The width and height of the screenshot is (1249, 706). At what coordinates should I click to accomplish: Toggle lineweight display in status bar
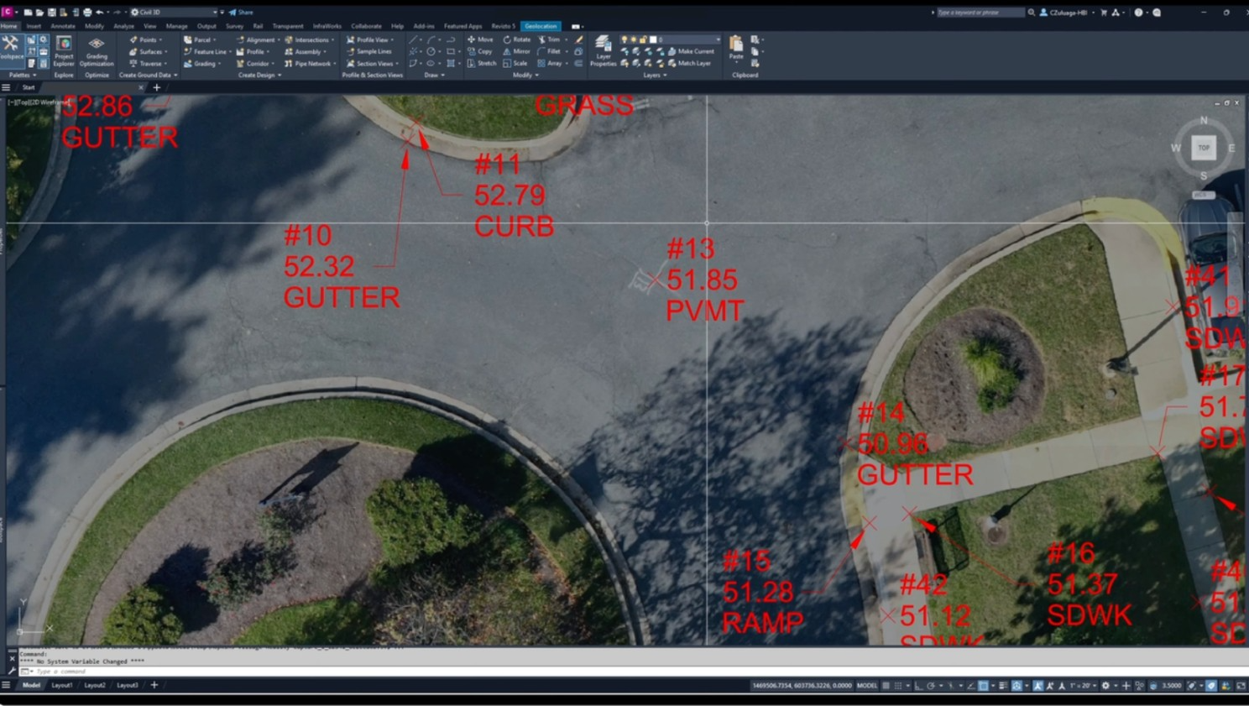1003,686
